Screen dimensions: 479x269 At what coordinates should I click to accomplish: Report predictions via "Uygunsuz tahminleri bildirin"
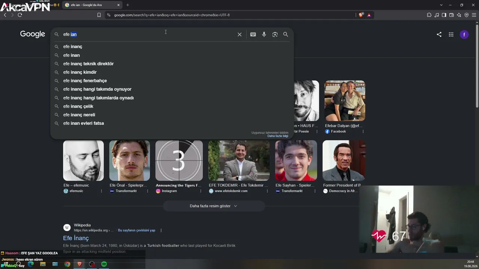(x=270, y=133)
